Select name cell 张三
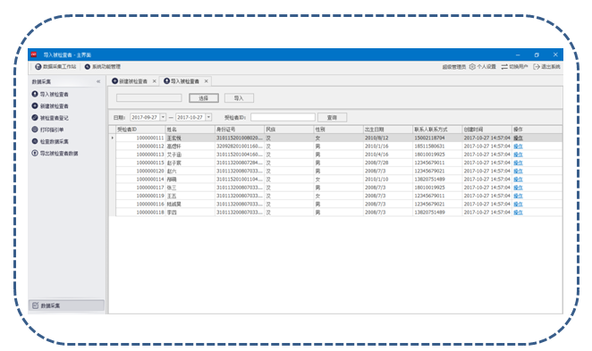Screen dimensions: 592x351 190,188
